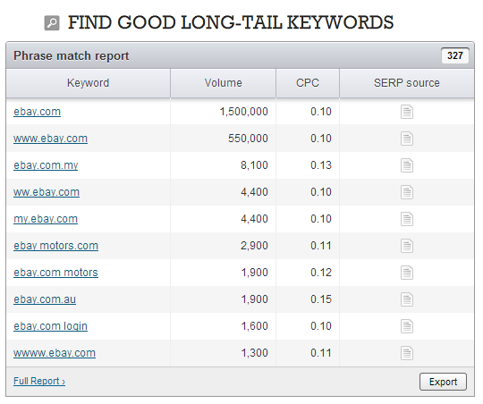483x404 pixels.
Task: Open the ebay.com motors keyword link
Action: click(55, 273)
